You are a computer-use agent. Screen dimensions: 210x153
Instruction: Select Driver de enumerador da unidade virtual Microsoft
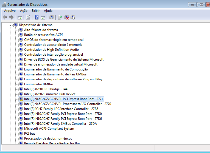(61, 64)
